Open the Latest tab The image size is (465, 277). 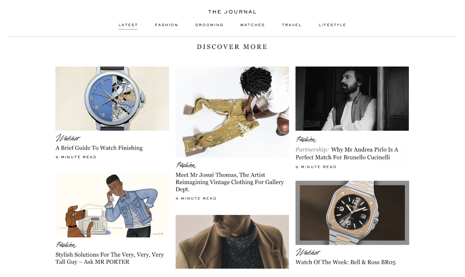[128, 25]
